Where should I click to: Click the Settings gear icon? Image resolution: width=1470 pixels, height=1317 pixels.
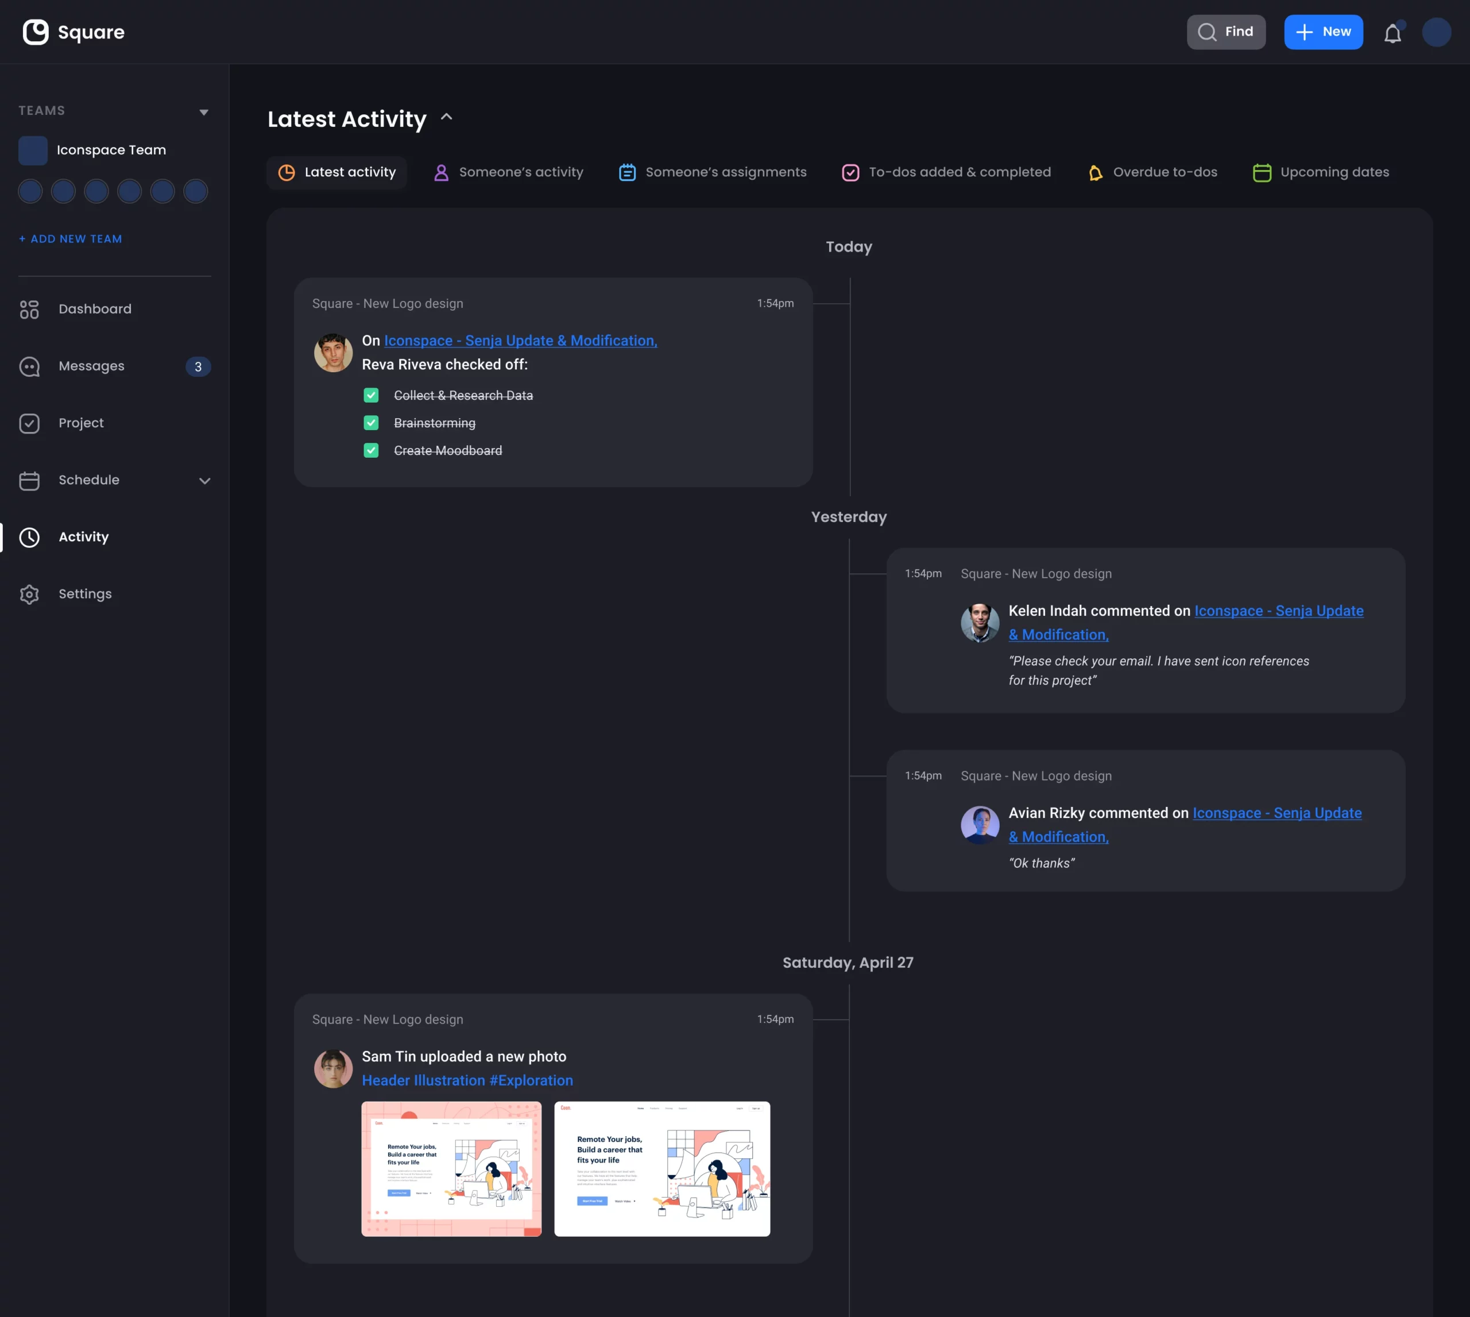click(x=30, y=594)
